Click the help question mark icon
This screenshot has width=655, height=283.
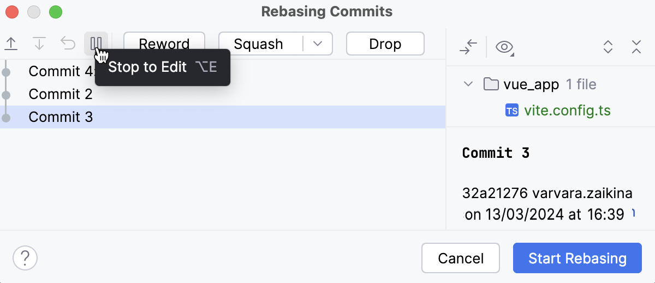coord(25,257)
